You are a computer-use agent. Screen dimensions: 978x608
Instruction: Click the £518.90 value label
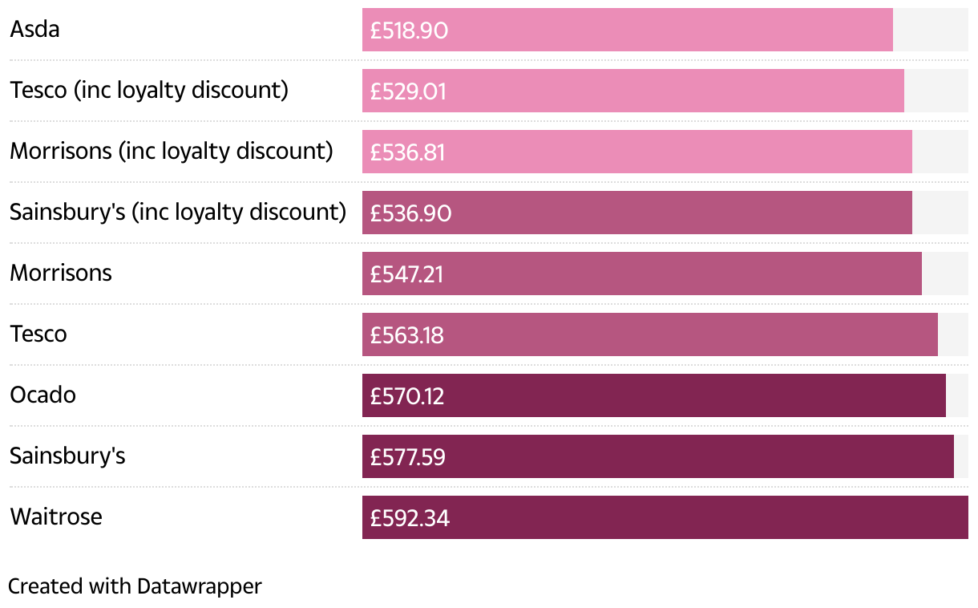coord(409,30)
